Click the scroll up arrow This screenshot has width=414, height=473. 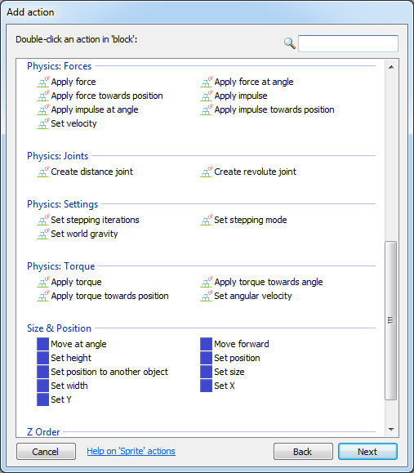point(391,67)
